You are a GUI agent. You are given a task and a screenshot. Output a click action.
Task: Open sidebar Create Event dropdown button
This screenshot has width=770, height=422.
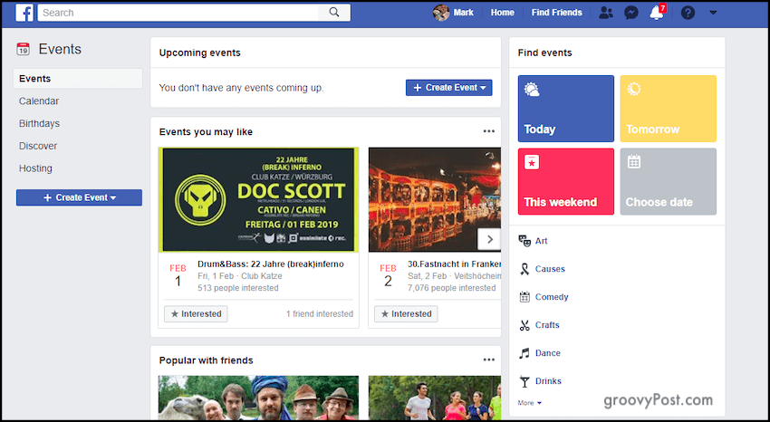(x=79, y=197)
